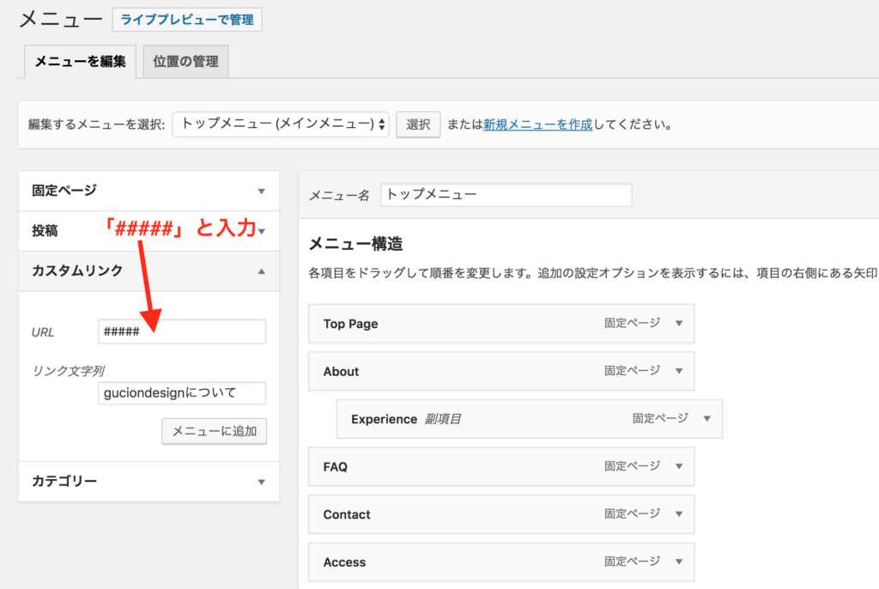
Task: Expand Access menu item settings arrow
Action: [678, 562]
